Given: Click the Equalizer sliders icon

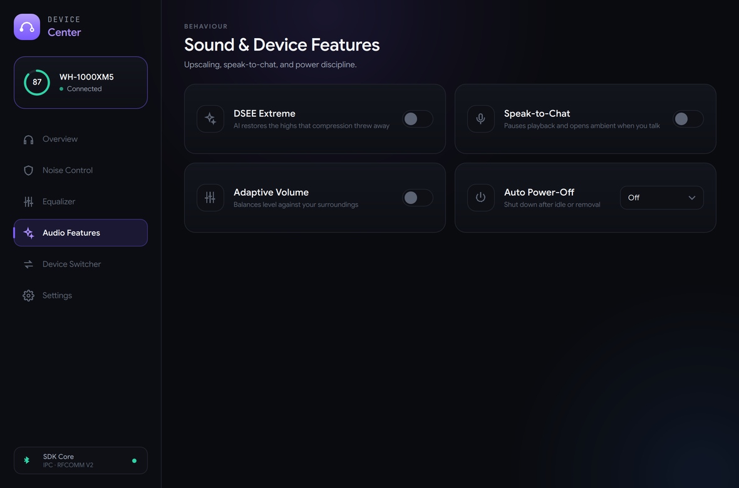Looking at the screenshot, I should tap(28, 201).
